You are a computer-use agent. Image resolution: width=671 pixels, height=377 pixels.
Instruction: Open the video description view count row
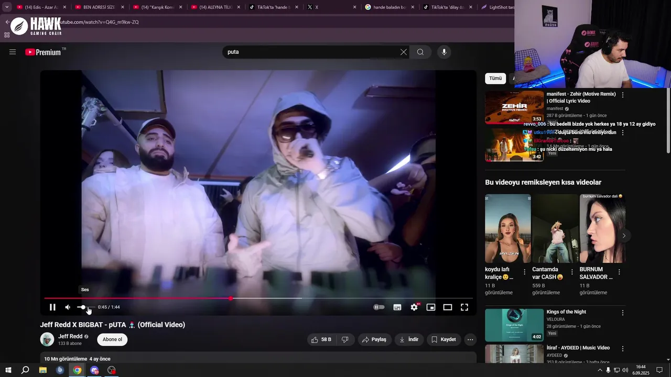[258, 358]
